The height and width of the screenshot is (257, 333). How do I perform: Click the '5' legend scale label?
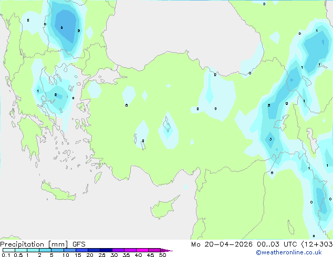coord(51,255)
